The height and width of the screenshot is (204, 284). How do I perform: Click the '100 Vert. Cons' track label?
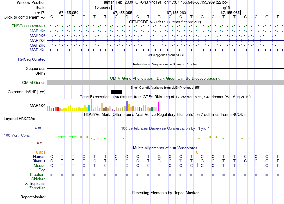(17, 135)
